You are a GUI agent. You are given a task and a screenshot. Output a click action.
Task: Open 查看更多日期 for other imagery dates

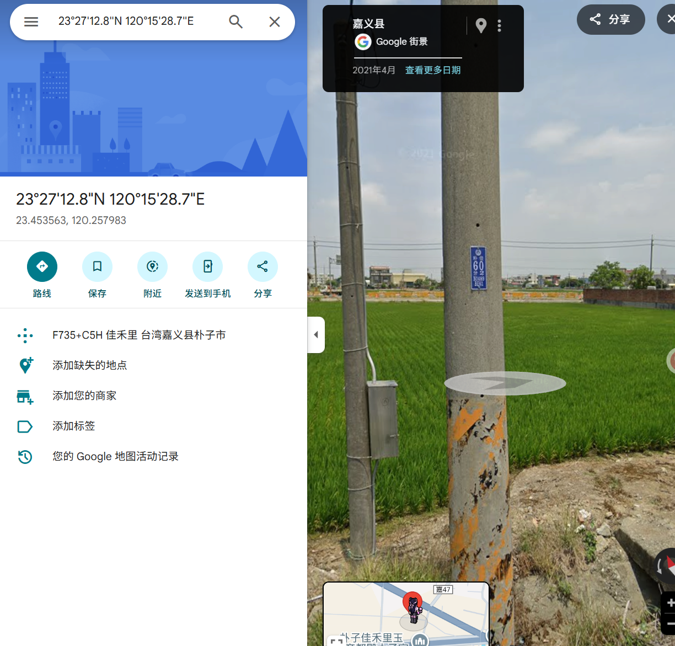pos(432,70)
